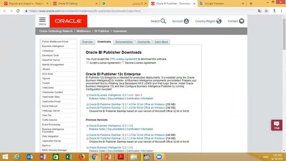Open Windows Start button
The image size is (286, 161).
pos(5,157)
